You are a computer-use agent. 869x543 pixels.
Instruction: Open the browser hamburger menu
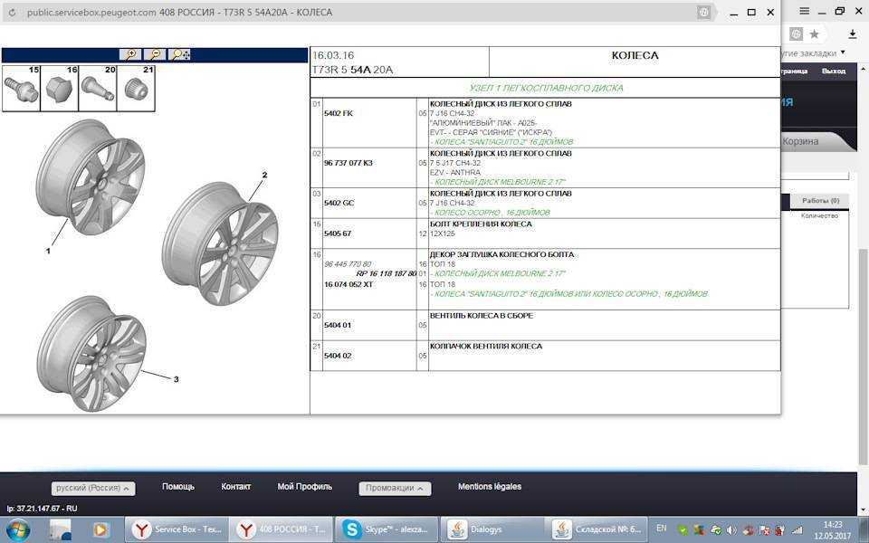pyautogui.click(x=804, y=11)
